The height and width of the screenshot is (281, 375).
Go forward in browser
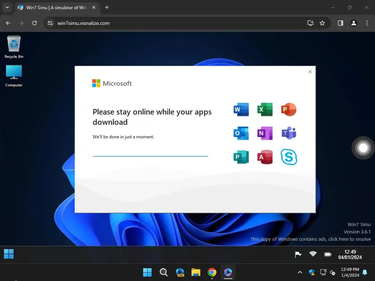pyautogui.click(x=21, y=23)
